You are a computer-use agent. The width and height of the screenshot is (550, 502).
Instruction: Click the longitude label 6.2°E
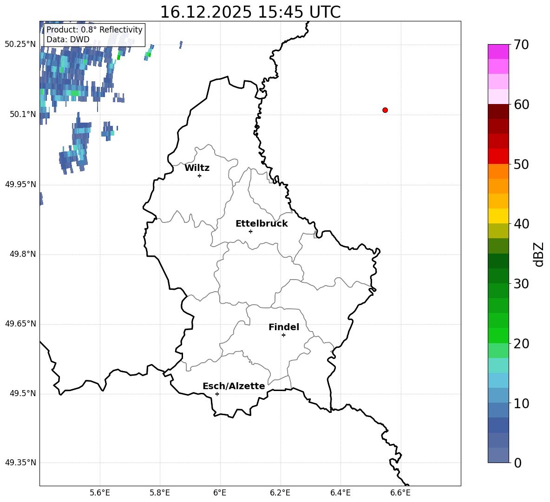[280, 493]
